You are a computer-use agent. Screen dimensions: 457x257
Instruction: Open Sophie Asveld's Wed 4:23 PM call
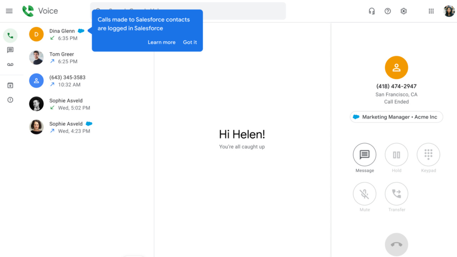(88, 127)
